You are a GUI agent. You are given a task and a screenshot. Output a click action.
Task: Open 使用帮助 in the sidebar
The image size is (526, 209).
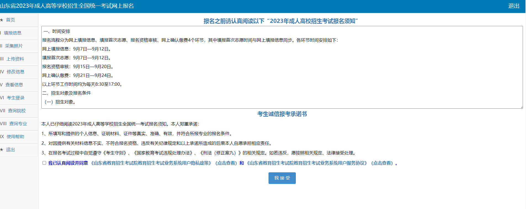[x=15, y=136]
